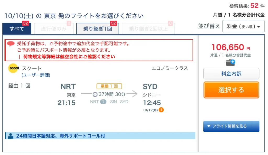The image size is (268, 155).
Task: Expand フライト情報を見る flight details
Action: coord(231,126)
